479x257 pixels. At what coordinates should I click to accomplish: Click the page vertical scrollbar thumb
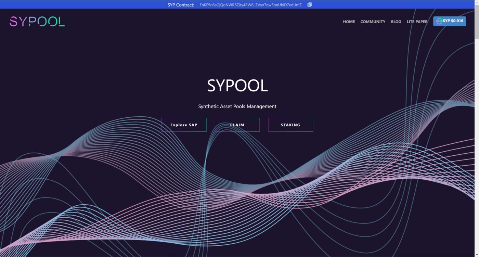[x=477, y=23]
